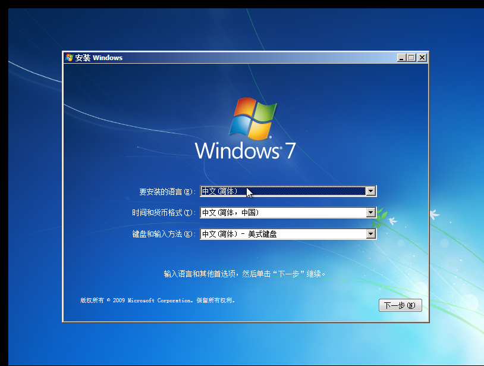The height and width of the screenshot is (366, 484).
Task: Minimize the 安装 Windows window
Action: pos(401,58)
